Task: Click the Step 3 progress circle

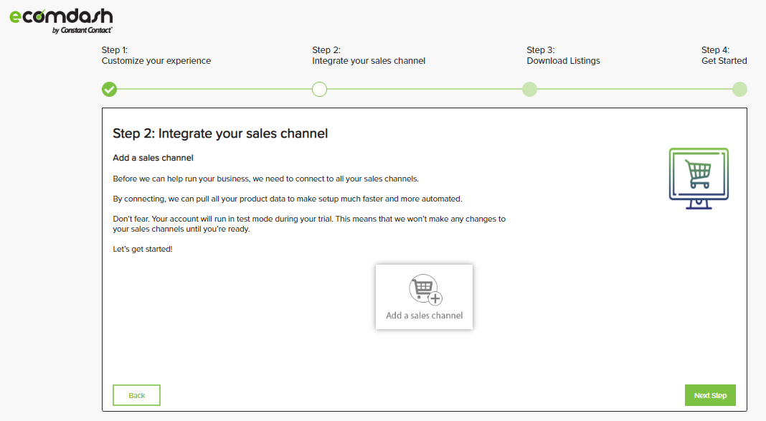Action: (x=529, y=90)
